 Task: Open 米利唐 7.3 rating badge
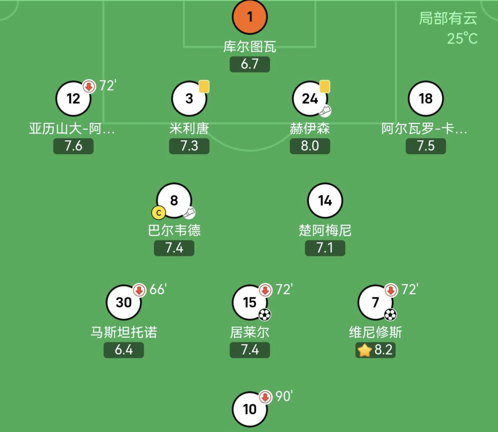pos(189,146)
